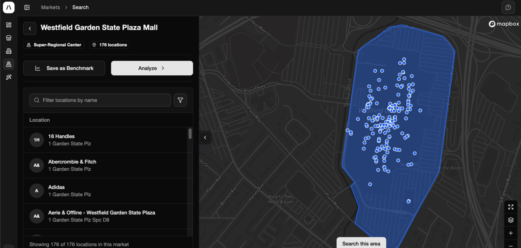Toggle the sidebar panel icon

point(27,7)
